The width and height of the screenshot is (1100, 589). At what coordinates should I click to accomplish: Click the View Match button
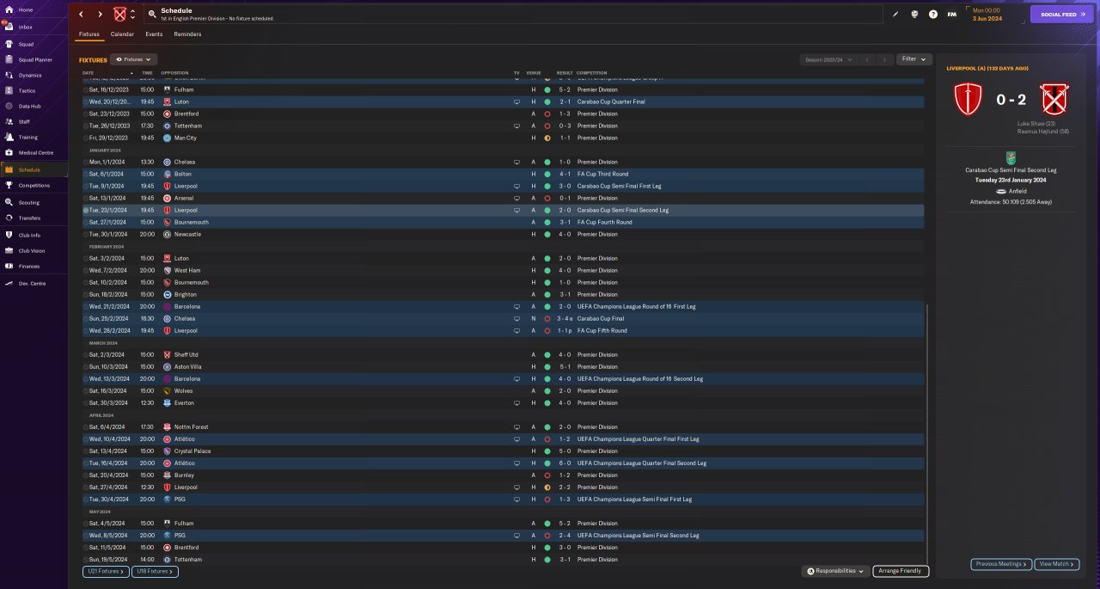point(1057,564)
